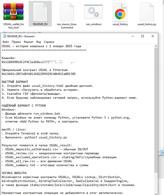
Task: Open the Правка menu
Action: coord(16,42)
